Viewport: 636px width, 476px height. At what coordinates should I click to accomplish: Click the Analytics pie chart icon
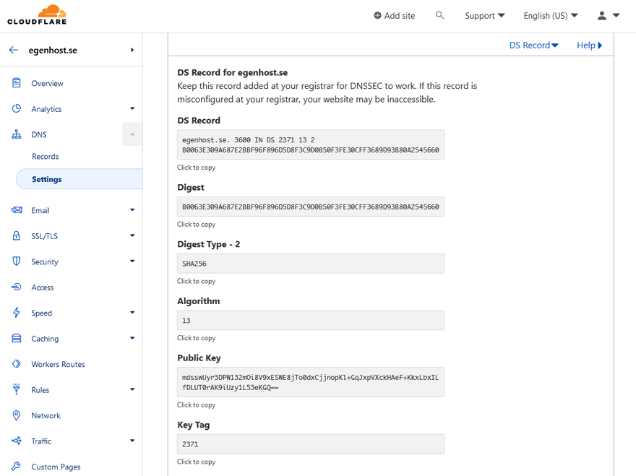point(16,108)
